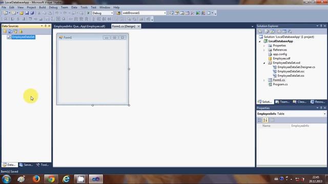
Task: Select Program.cs in Solution Explorer
Action: pyautogui.click(x=280, y=84)
